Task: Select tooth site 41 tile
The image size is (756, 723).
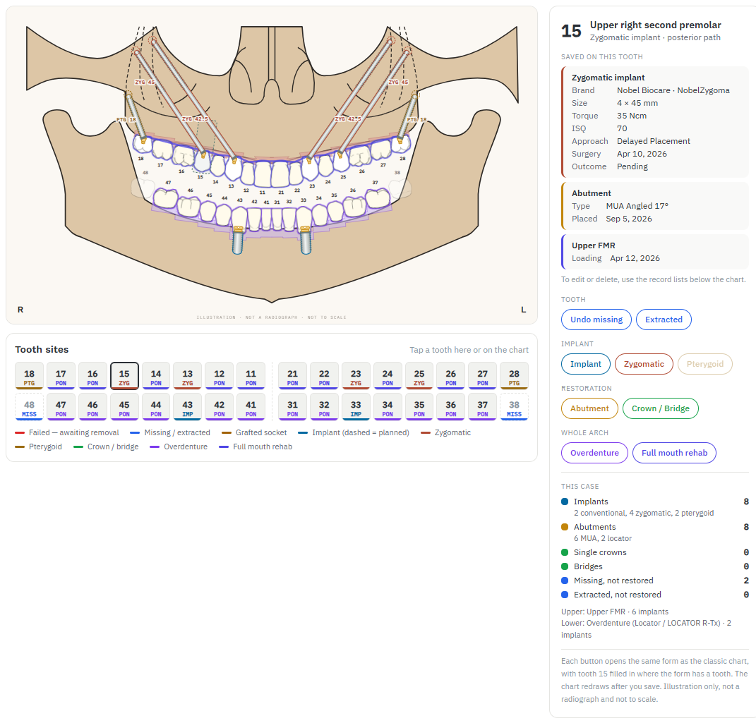Action: click(x=251, y=407)
